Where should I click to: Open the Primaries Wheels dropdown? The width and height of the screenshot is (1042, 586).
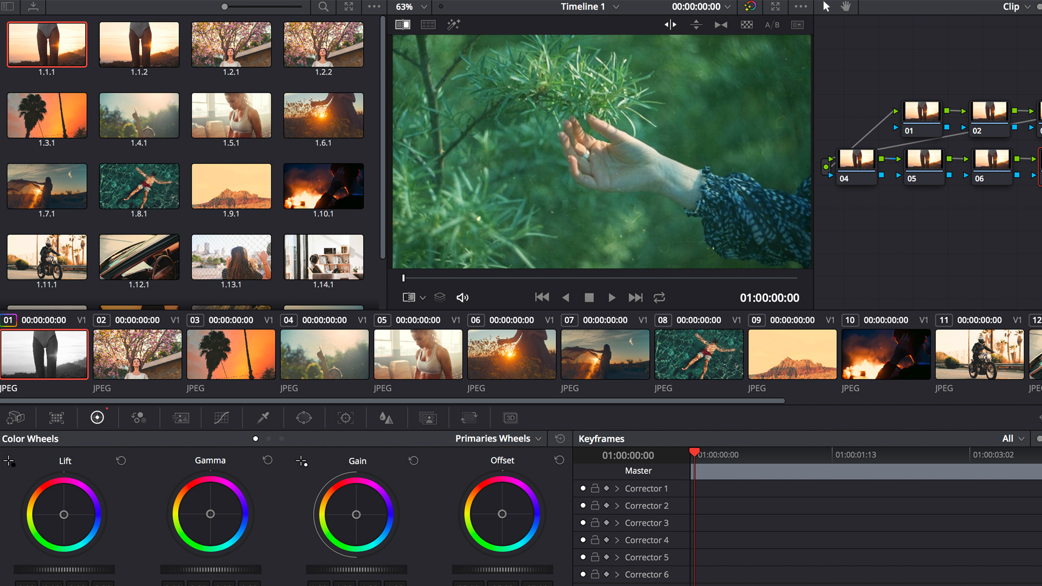click(x=497, y=438)
